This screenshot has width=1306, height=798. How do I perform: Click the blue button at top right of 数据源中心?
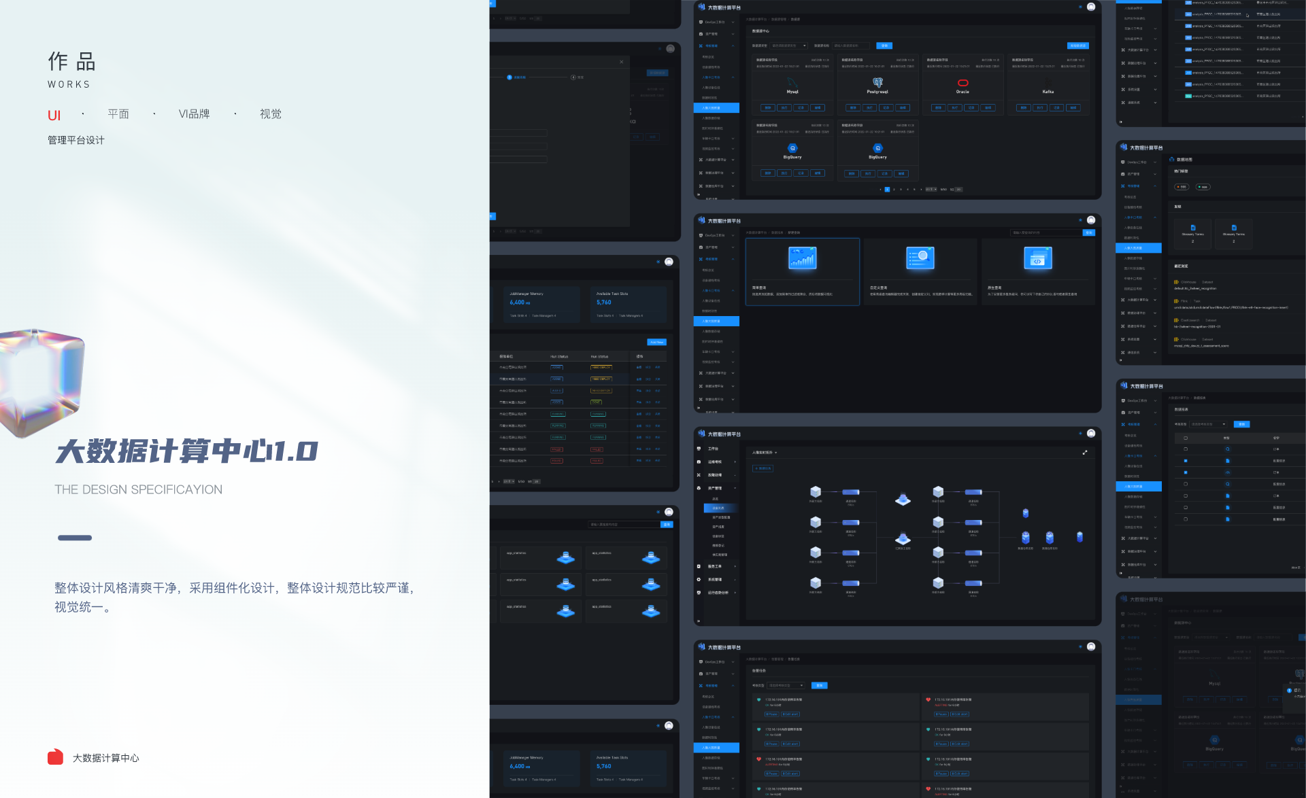[1077, 46]
